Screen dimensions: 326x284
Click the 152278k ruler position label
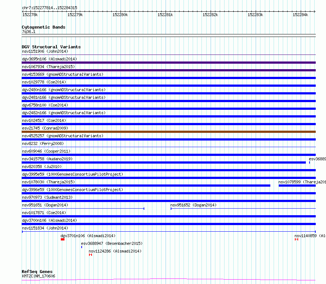point(30,15)
